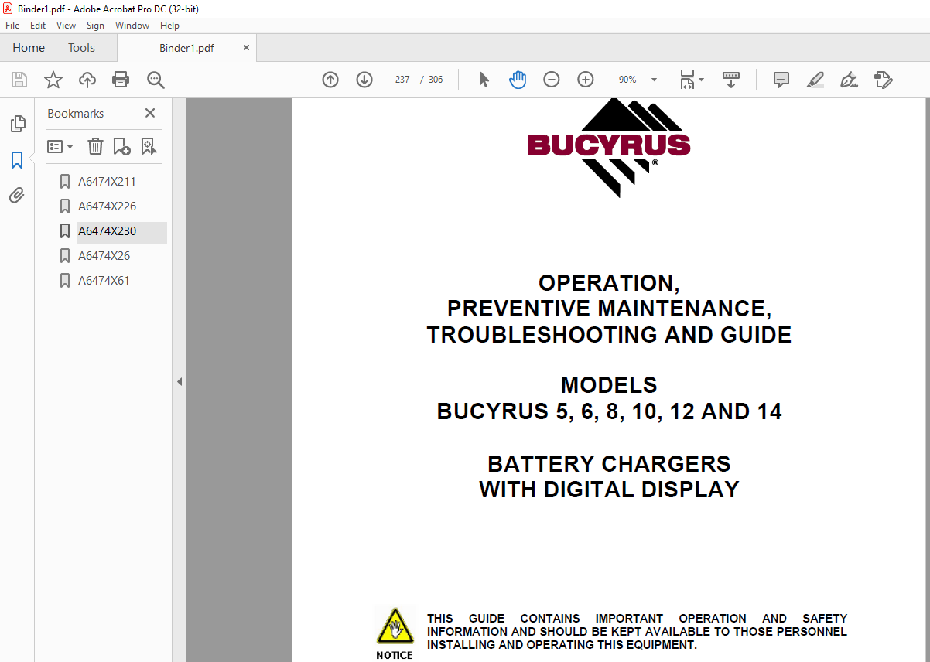Add a comment sticky note
Screen dimensions: 930x662
[781, 80]
